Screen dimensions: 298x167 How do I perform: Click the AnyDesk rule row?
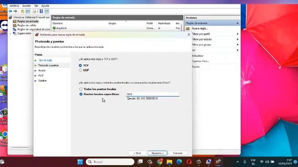pyautogui.click(x=116, y=28)
